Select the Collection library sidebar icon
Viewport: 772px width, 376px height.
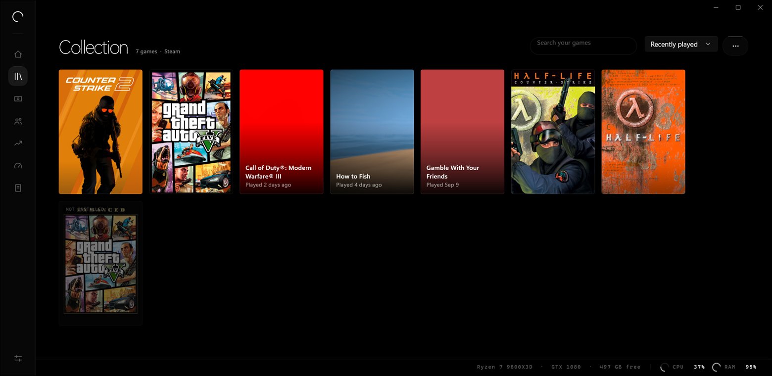(18, 76)
